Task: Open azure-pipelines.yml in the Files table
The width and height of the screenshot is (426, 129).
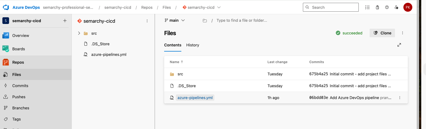Action: click(195, 98)
